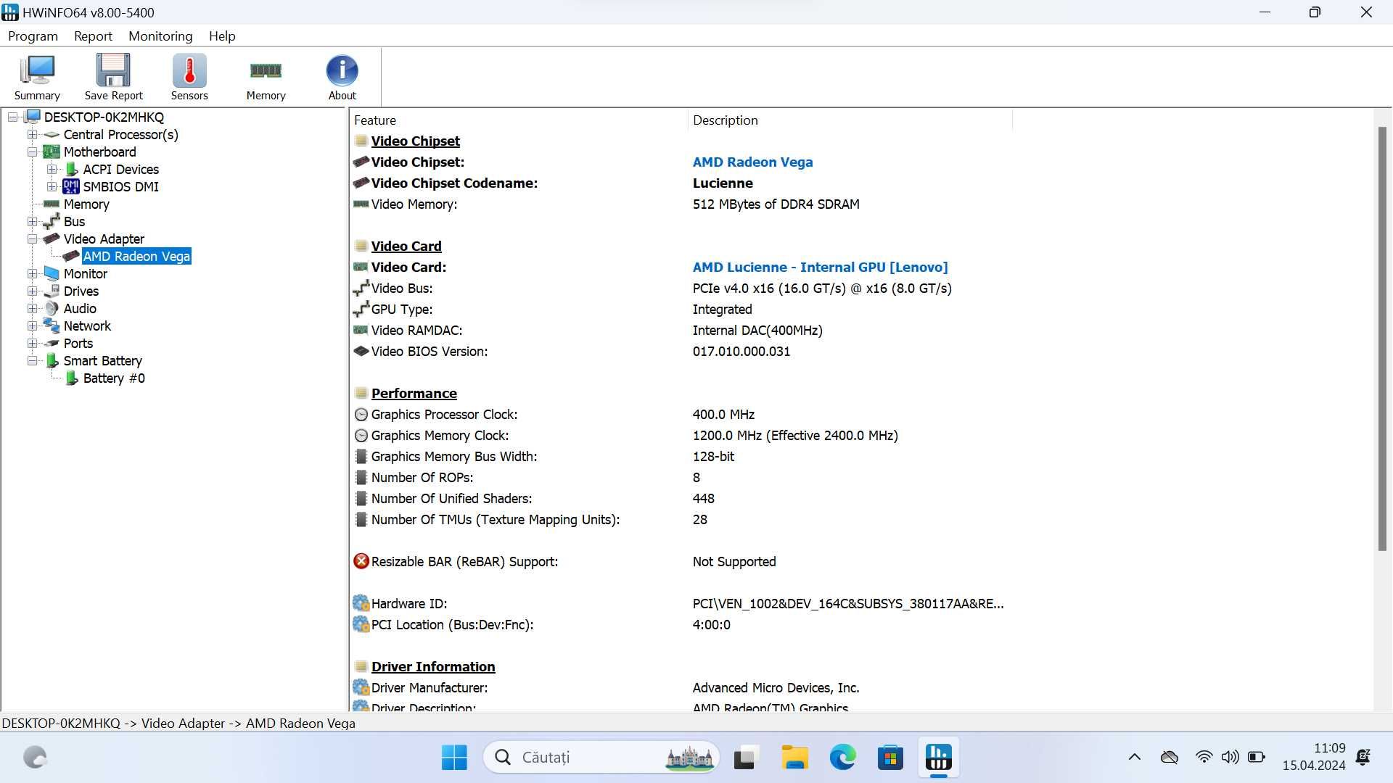Expand the Drives tree node
Image resolution: width=1393 pixels, height=783 pixels.
(33, 291)
